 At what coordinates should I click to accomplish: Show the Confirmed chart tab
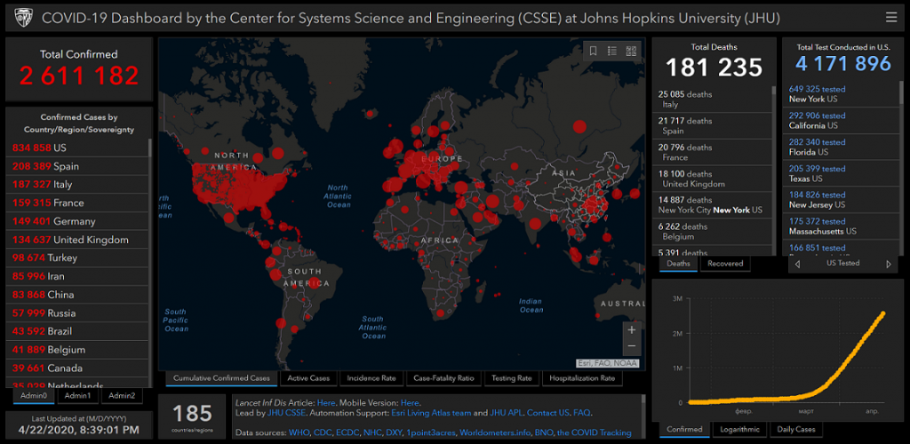tap(684, 430)
